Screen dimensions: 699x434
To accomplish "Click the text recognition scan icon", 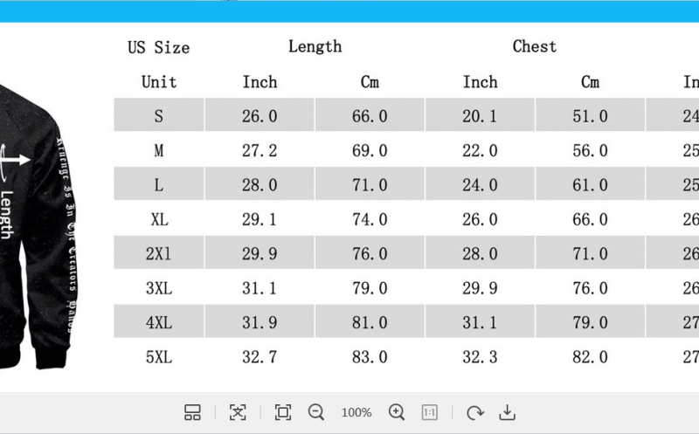I will [238, 412].
